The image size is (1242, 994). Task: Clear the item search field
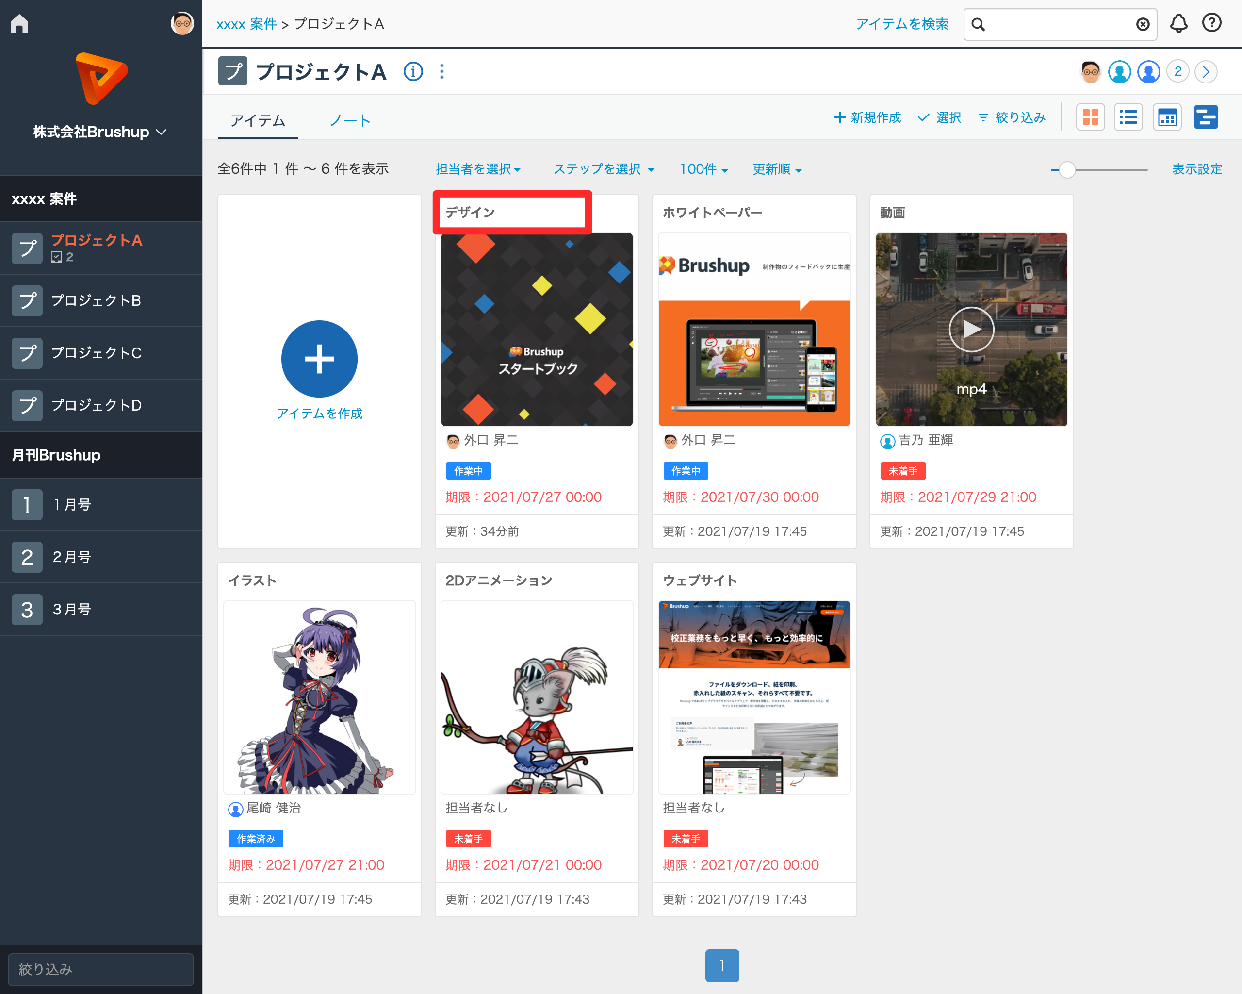(1143, 24)
